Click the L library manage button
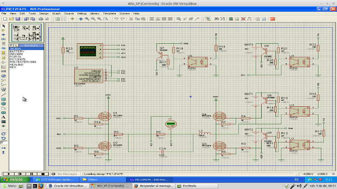The width and height of the screenshot is (337, 189). pyautogui.click(x=16, y=45)
